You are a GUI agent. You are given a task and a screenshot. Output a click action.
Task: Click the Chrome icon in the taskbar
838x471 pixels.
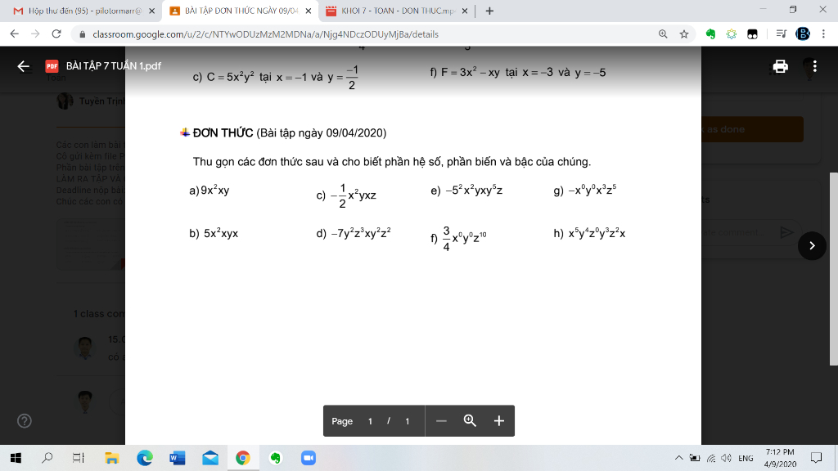(242, 458)
